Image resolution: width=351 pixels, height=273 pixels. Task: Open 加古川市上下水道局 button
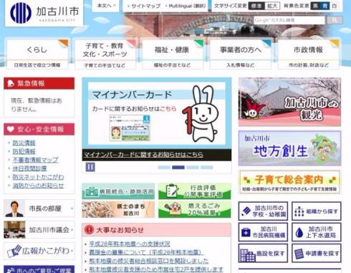pyautogui.click(x=317, y=232)
